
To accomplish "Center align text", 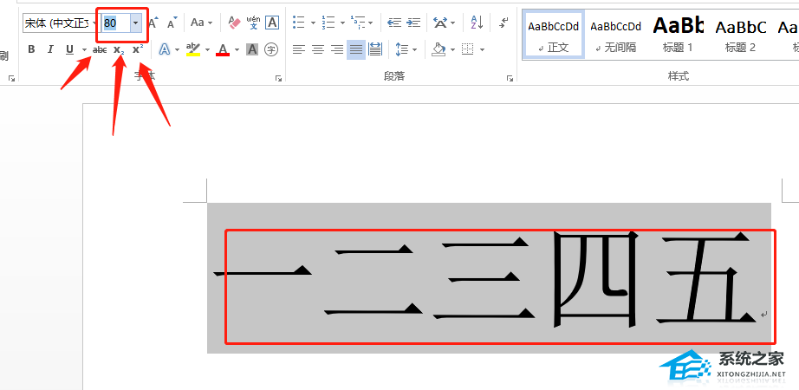I will [318, 49].
